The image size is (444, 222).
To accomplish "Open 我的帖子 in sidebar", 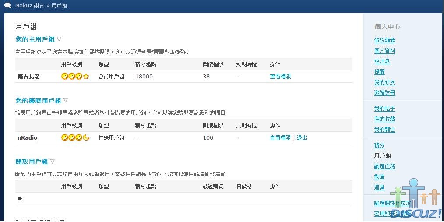I will pyautogui.click(x=384, y=109).
